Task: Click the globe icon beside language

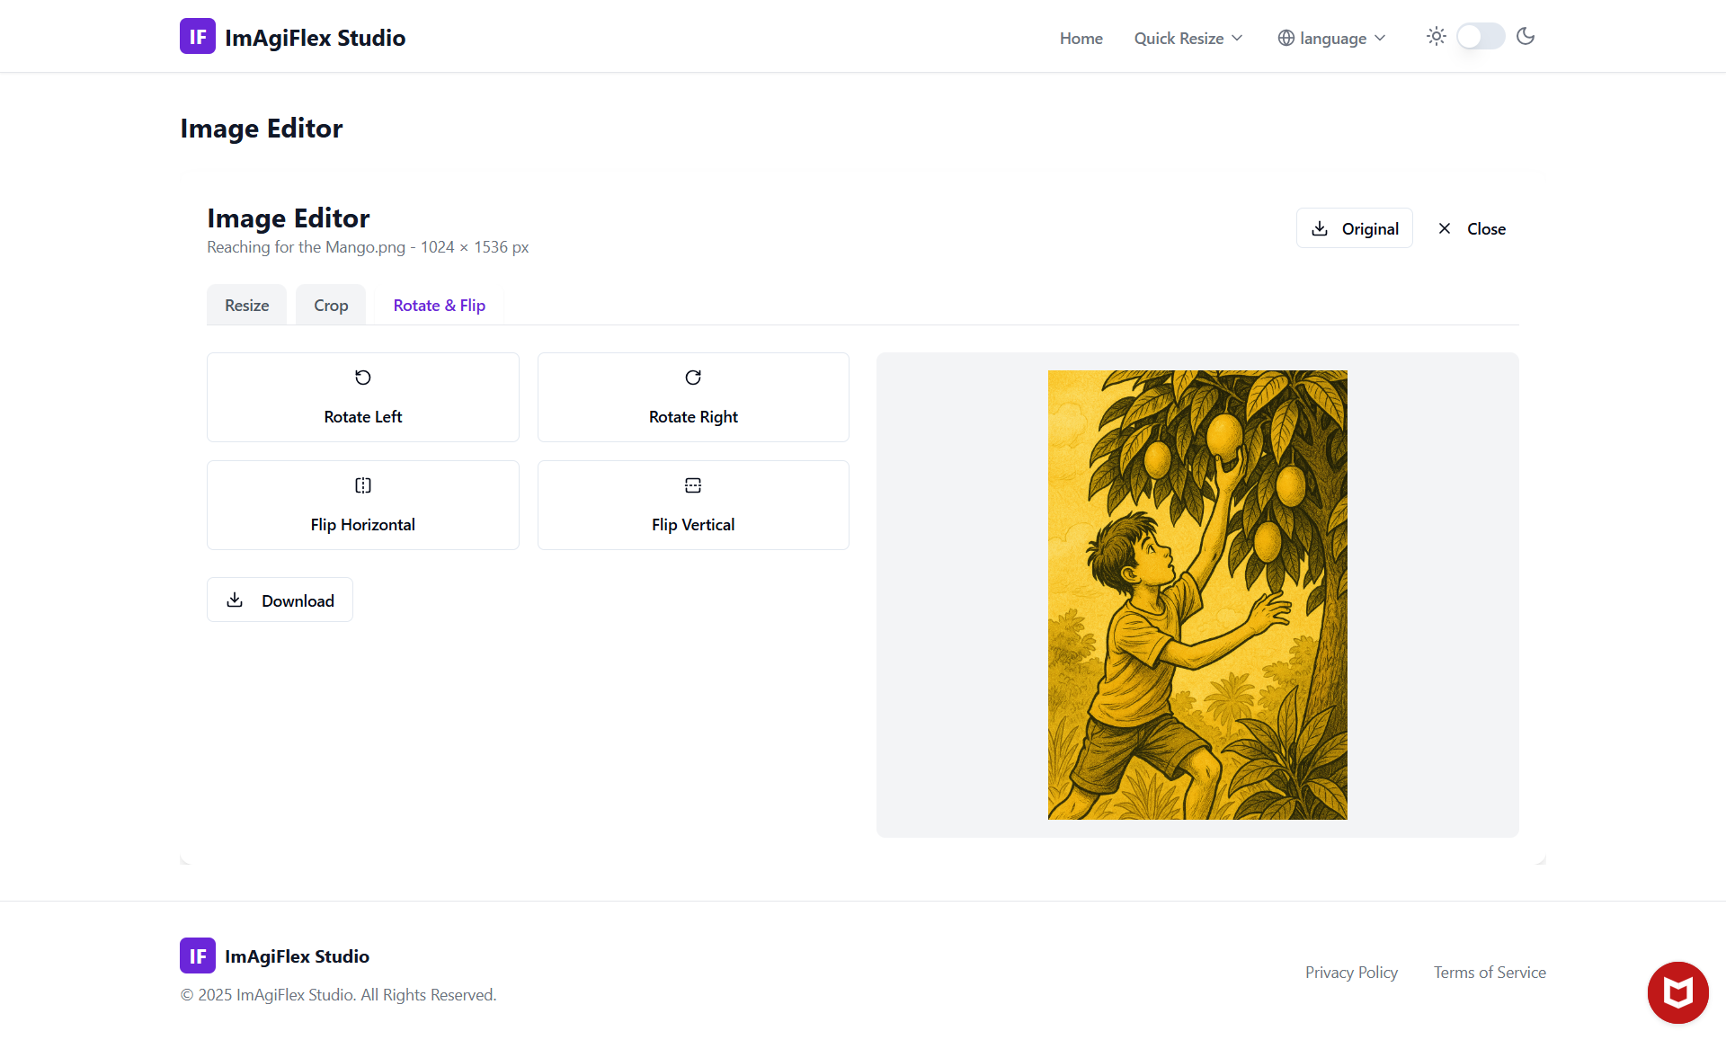Action: pos(1287,38)
